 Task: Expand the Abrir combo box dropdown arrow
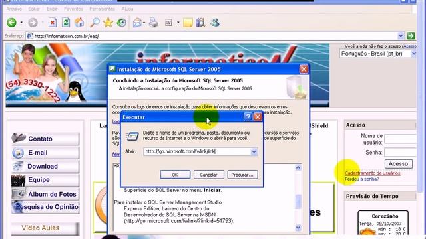(x=254, y=152)
